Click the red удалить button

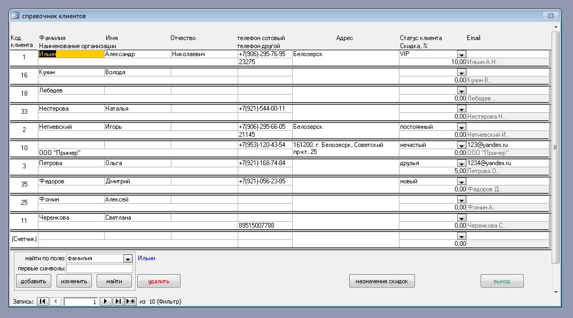159,281
